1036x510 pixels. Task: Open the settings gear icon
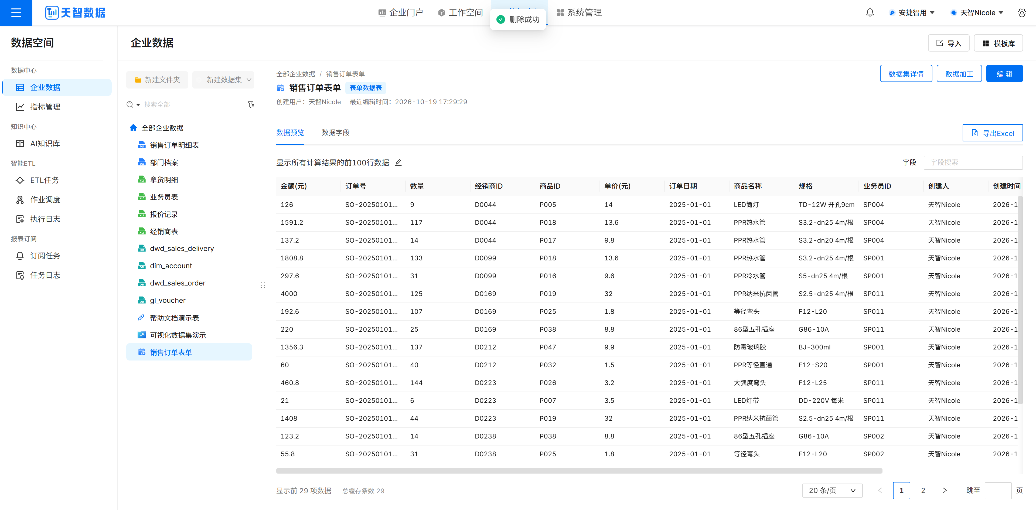point(1021,12)
